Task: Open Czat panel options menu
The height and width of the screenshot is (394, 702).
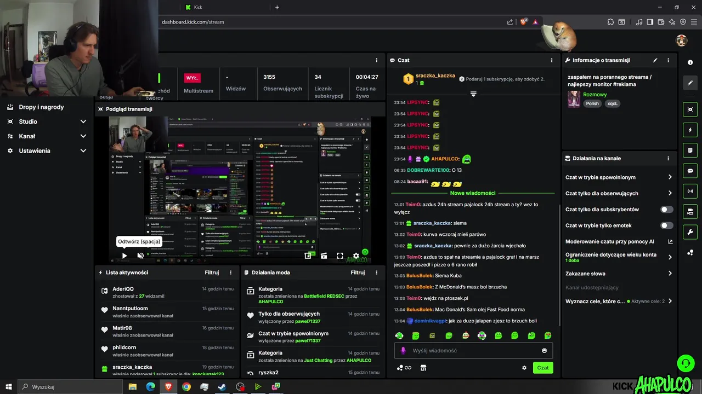Action: [552, 60]
